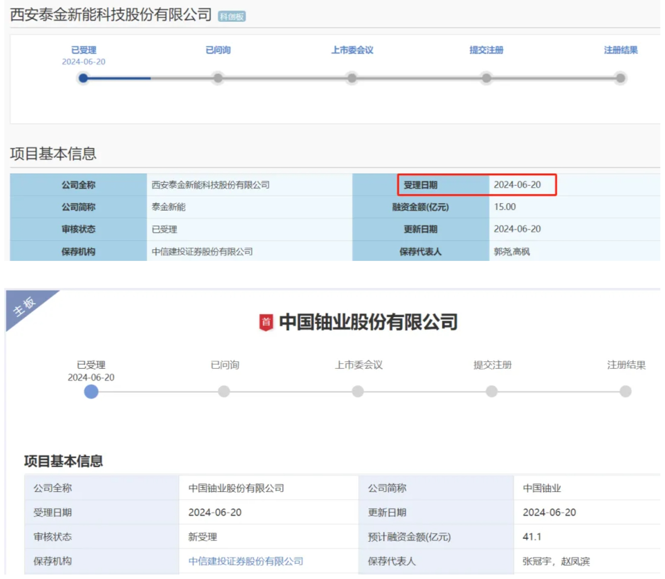Viewport: 665px width, 579px height.
Task: Click the 已问询 label in 中国铀业 timeline
Action: (225, 365)
